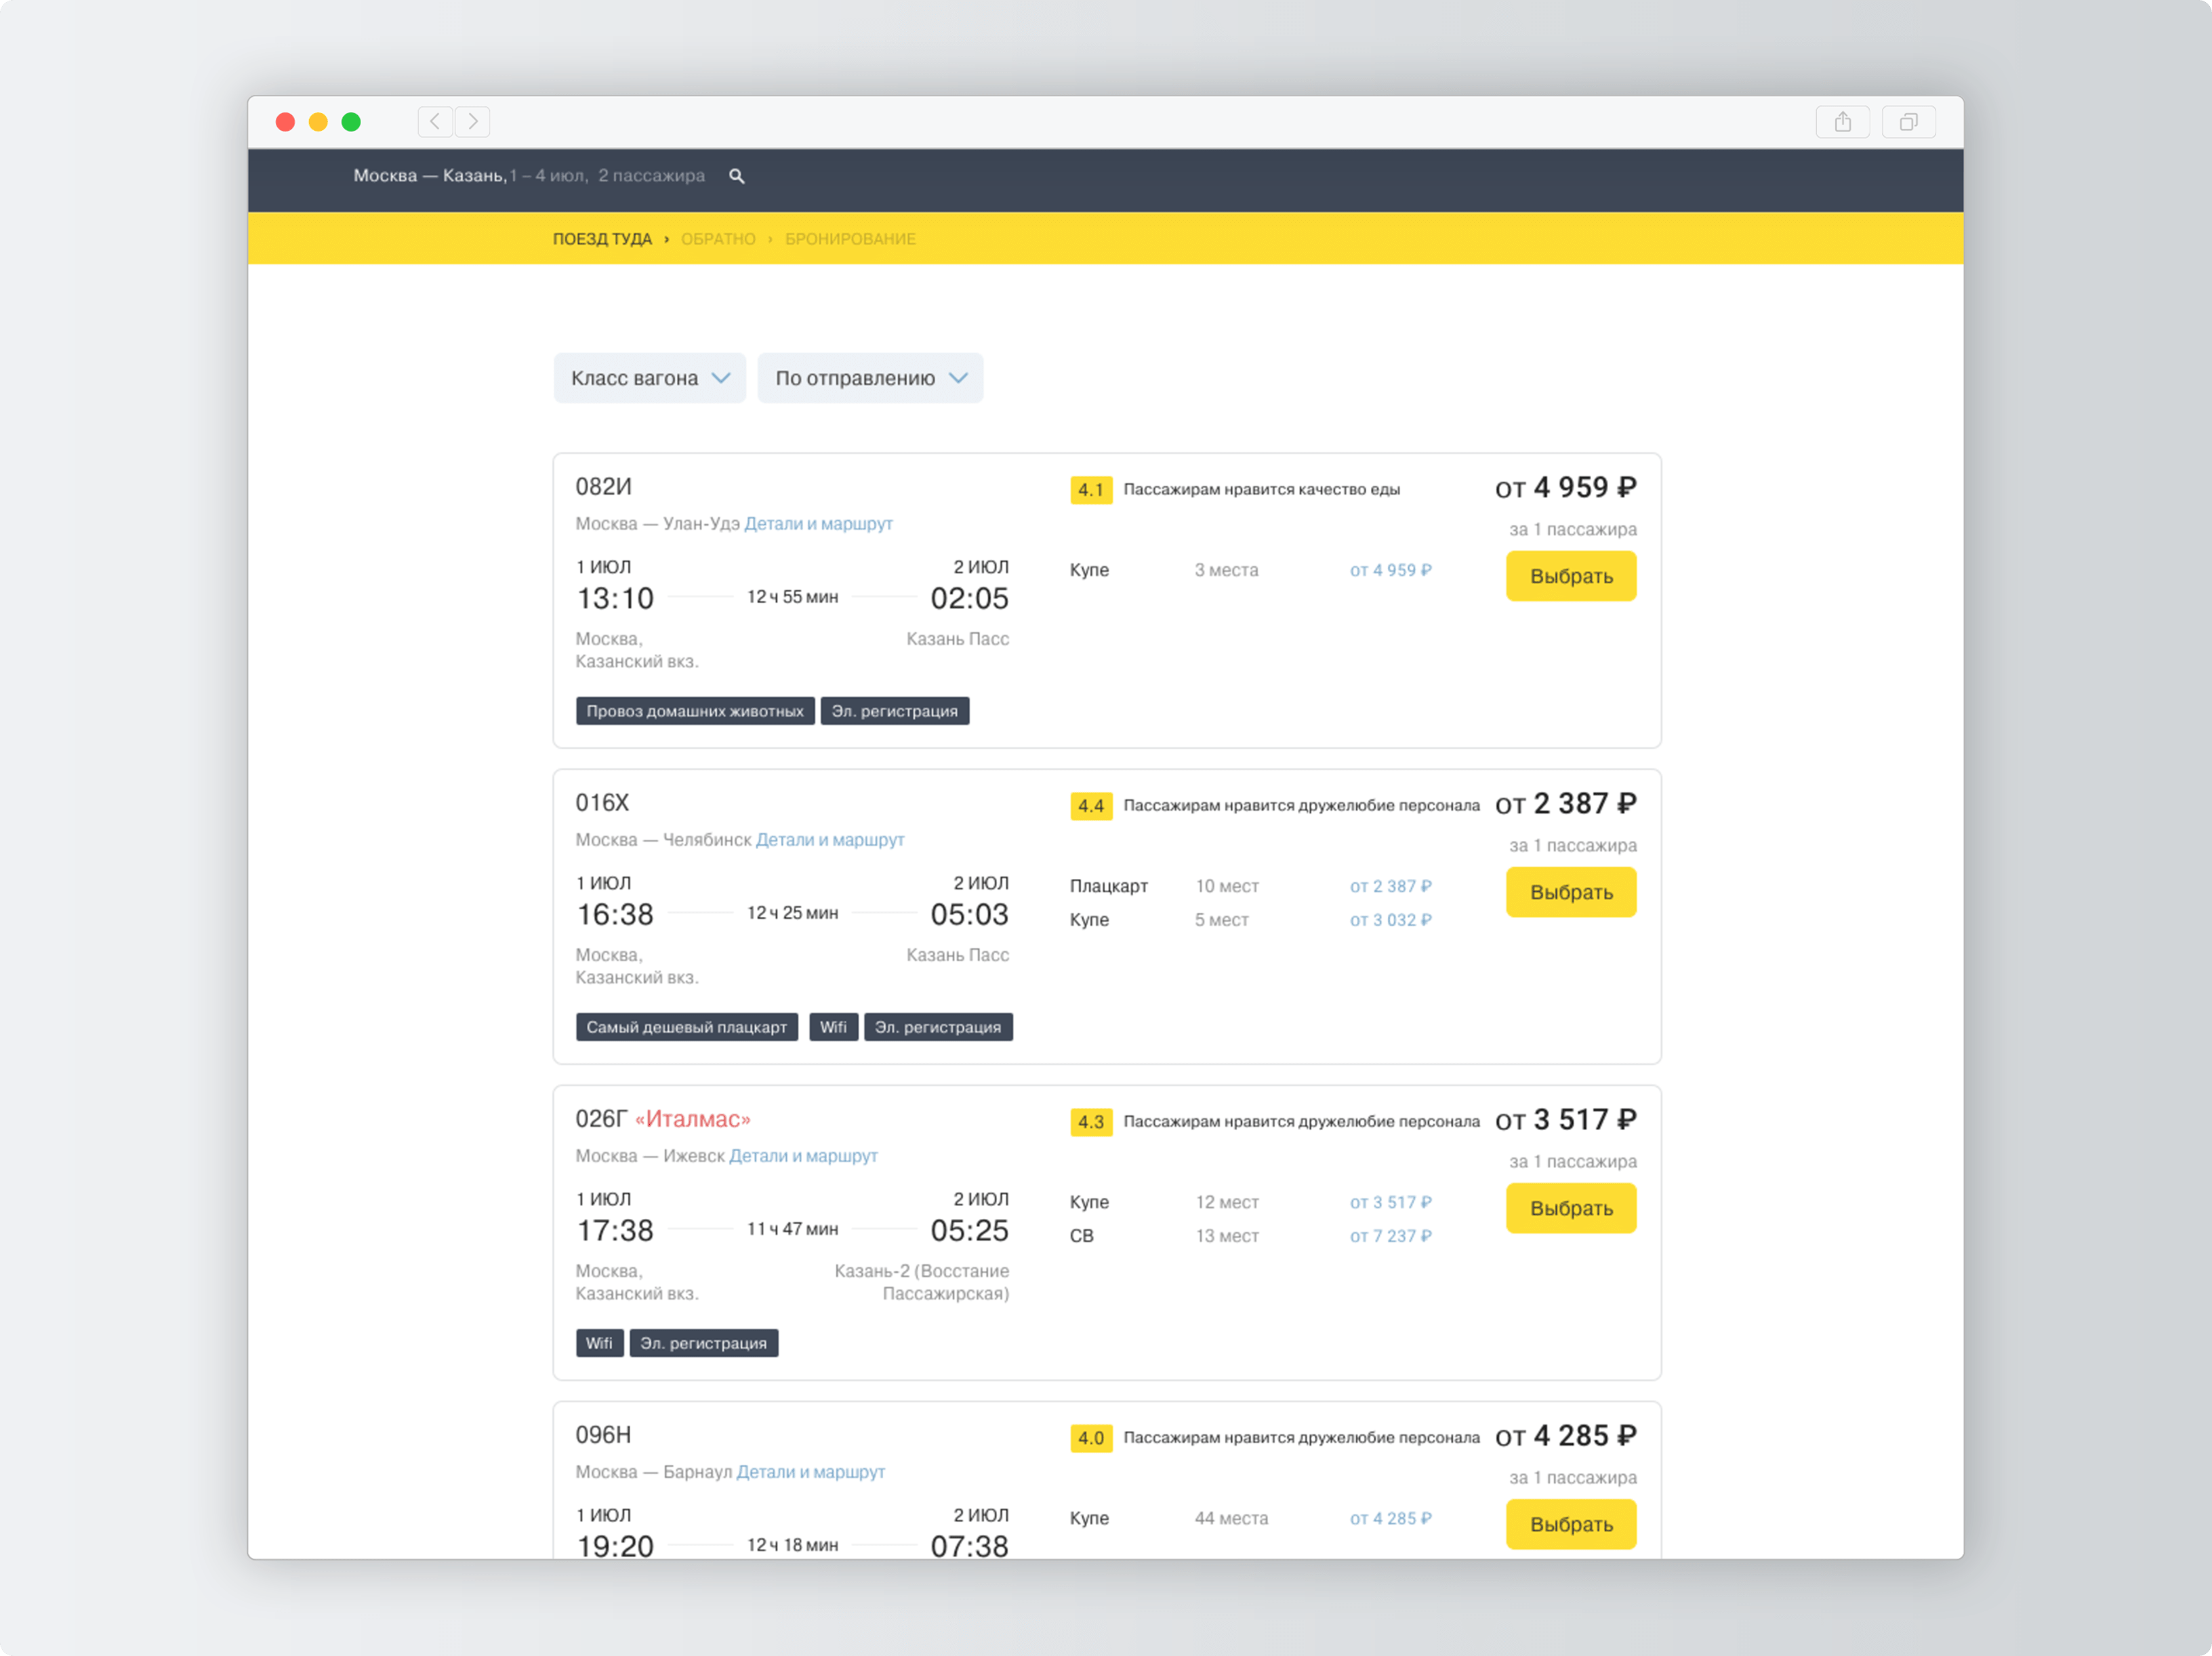Click the Казань-2 (Восстание Пассажирская) station

coord(922,1282)
